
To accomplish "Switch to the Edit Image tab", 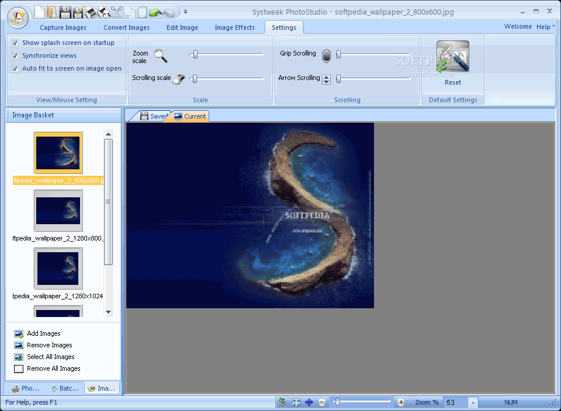I will (x=182, y=27).
